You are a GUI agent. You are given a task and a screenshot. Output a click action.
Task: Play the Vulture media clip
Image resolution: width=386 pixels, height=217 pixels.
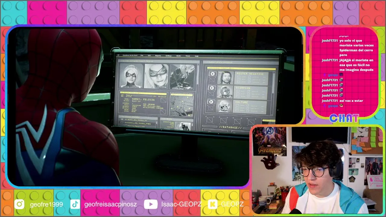pyautogui.click(x=211, y=102)
